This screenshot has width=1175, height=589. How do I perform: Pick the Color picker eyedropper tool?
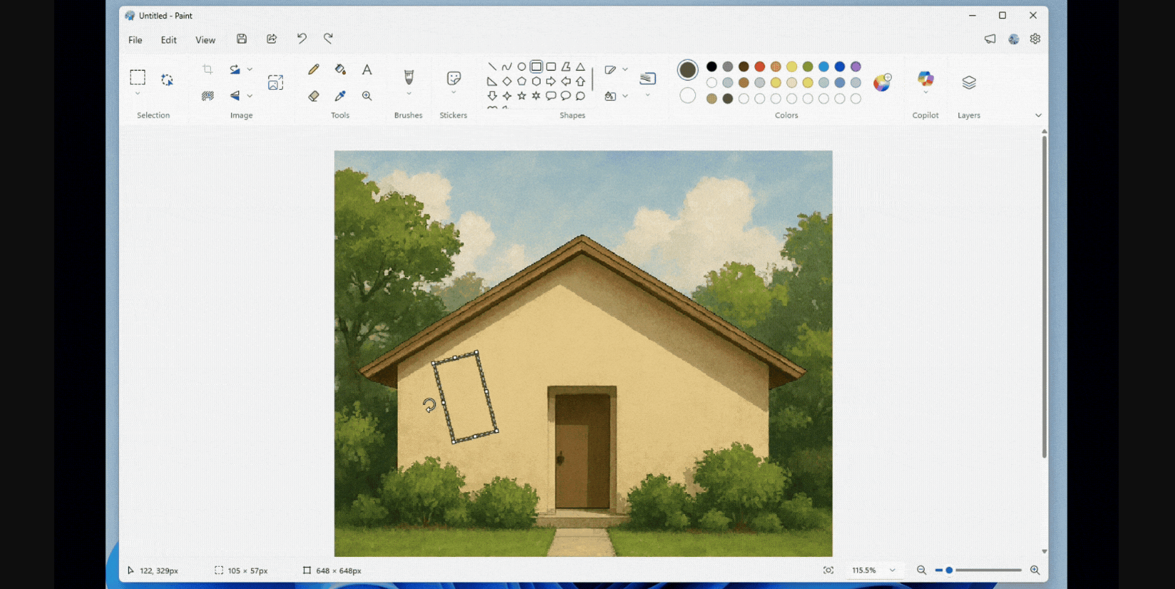[x=340, y=96]
